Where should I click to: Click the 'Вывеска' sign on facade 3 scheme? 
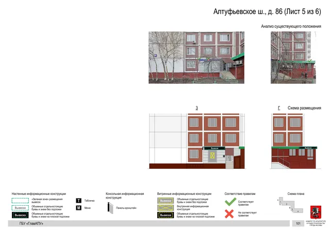(x=214, y=148)
